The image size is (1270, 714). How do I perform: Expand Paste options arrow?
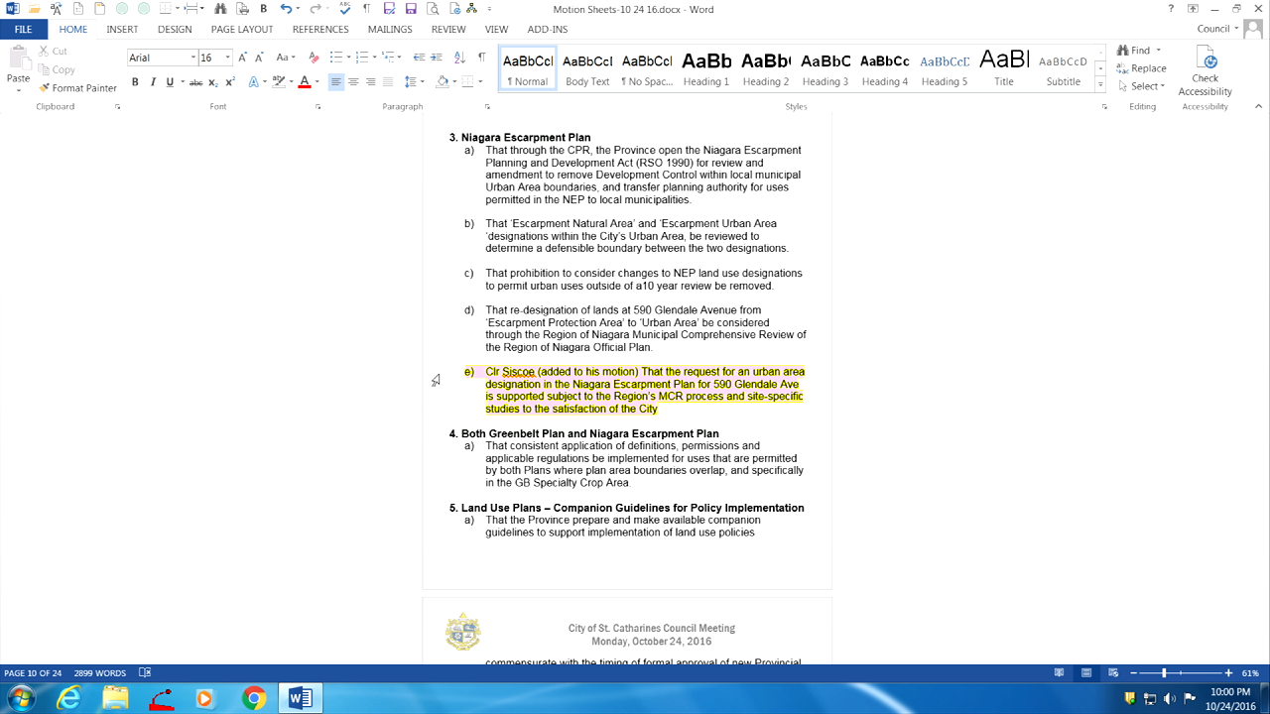[x=18, y=90]
